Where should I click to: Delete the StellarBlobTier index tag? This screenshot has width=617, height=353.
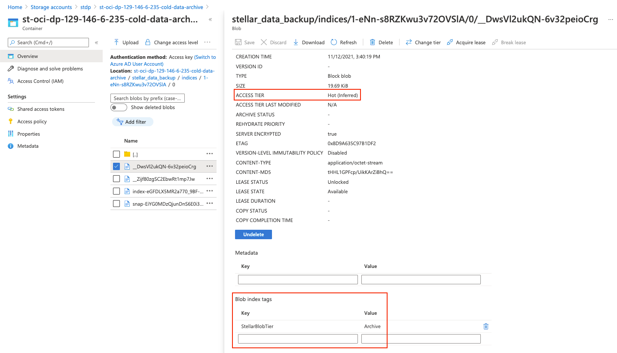tap(486, 326)
